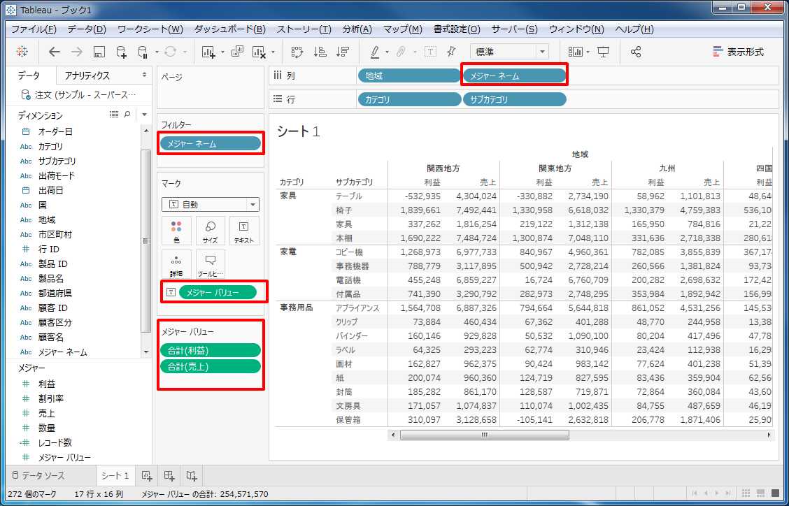Select the Duplicate Sheet icon

(x=238, y=51)
